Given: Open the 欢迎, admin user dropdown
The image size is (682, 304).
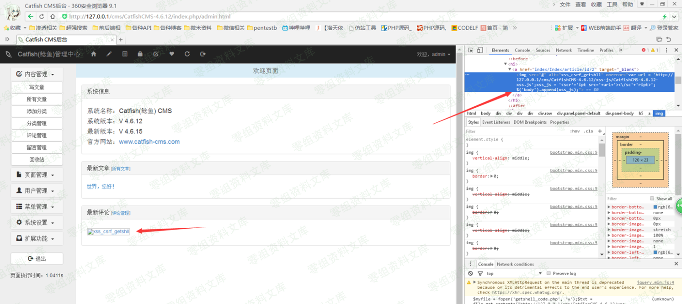Looking at the screenshot, I should click(x=433, y=54).
